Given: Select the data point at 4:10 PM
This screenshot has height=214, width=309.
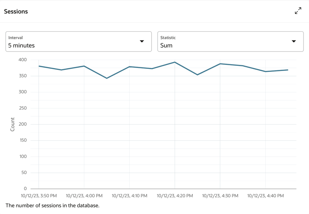Looking at the screenshot, I should (129, 67).
